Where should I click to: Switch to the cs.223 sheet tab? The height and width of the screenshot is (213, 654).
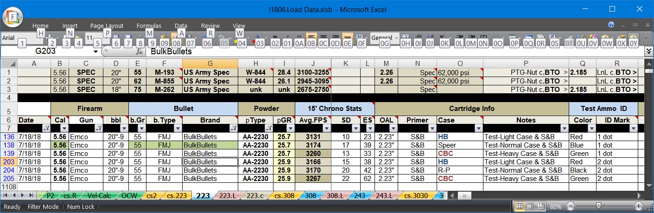click(x=177, y=196)
